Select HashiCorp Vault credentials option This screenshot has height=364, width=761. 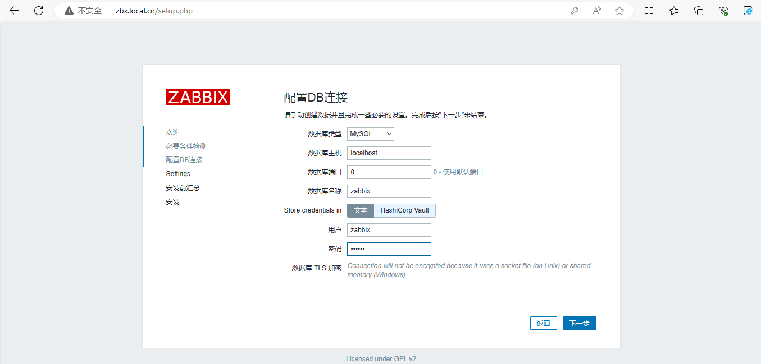404,210
